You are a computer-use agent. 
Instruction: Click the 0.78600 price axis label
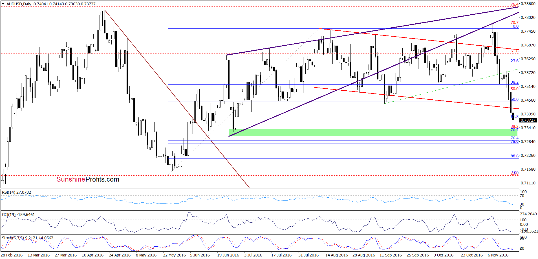pyautogui.click(x=528, y=4)
